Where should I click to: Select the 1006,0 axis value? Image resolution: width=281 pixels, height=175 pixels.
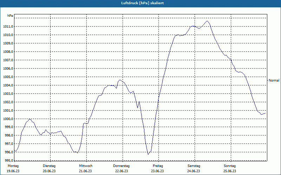(x=8, y=69)
